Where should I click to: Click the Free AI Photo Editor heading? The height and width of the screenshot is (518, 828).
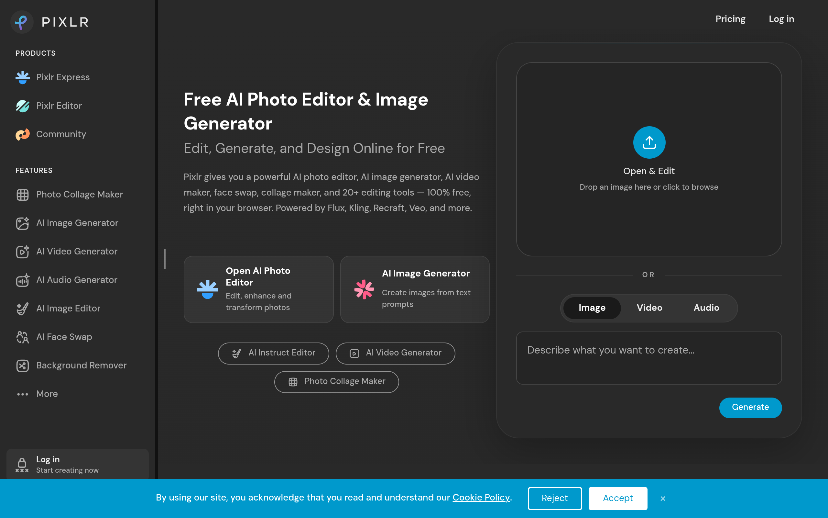(306, 111)
